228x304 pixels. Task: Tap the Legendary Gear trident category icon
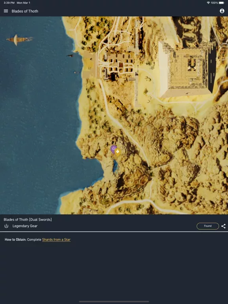point(6,226)
